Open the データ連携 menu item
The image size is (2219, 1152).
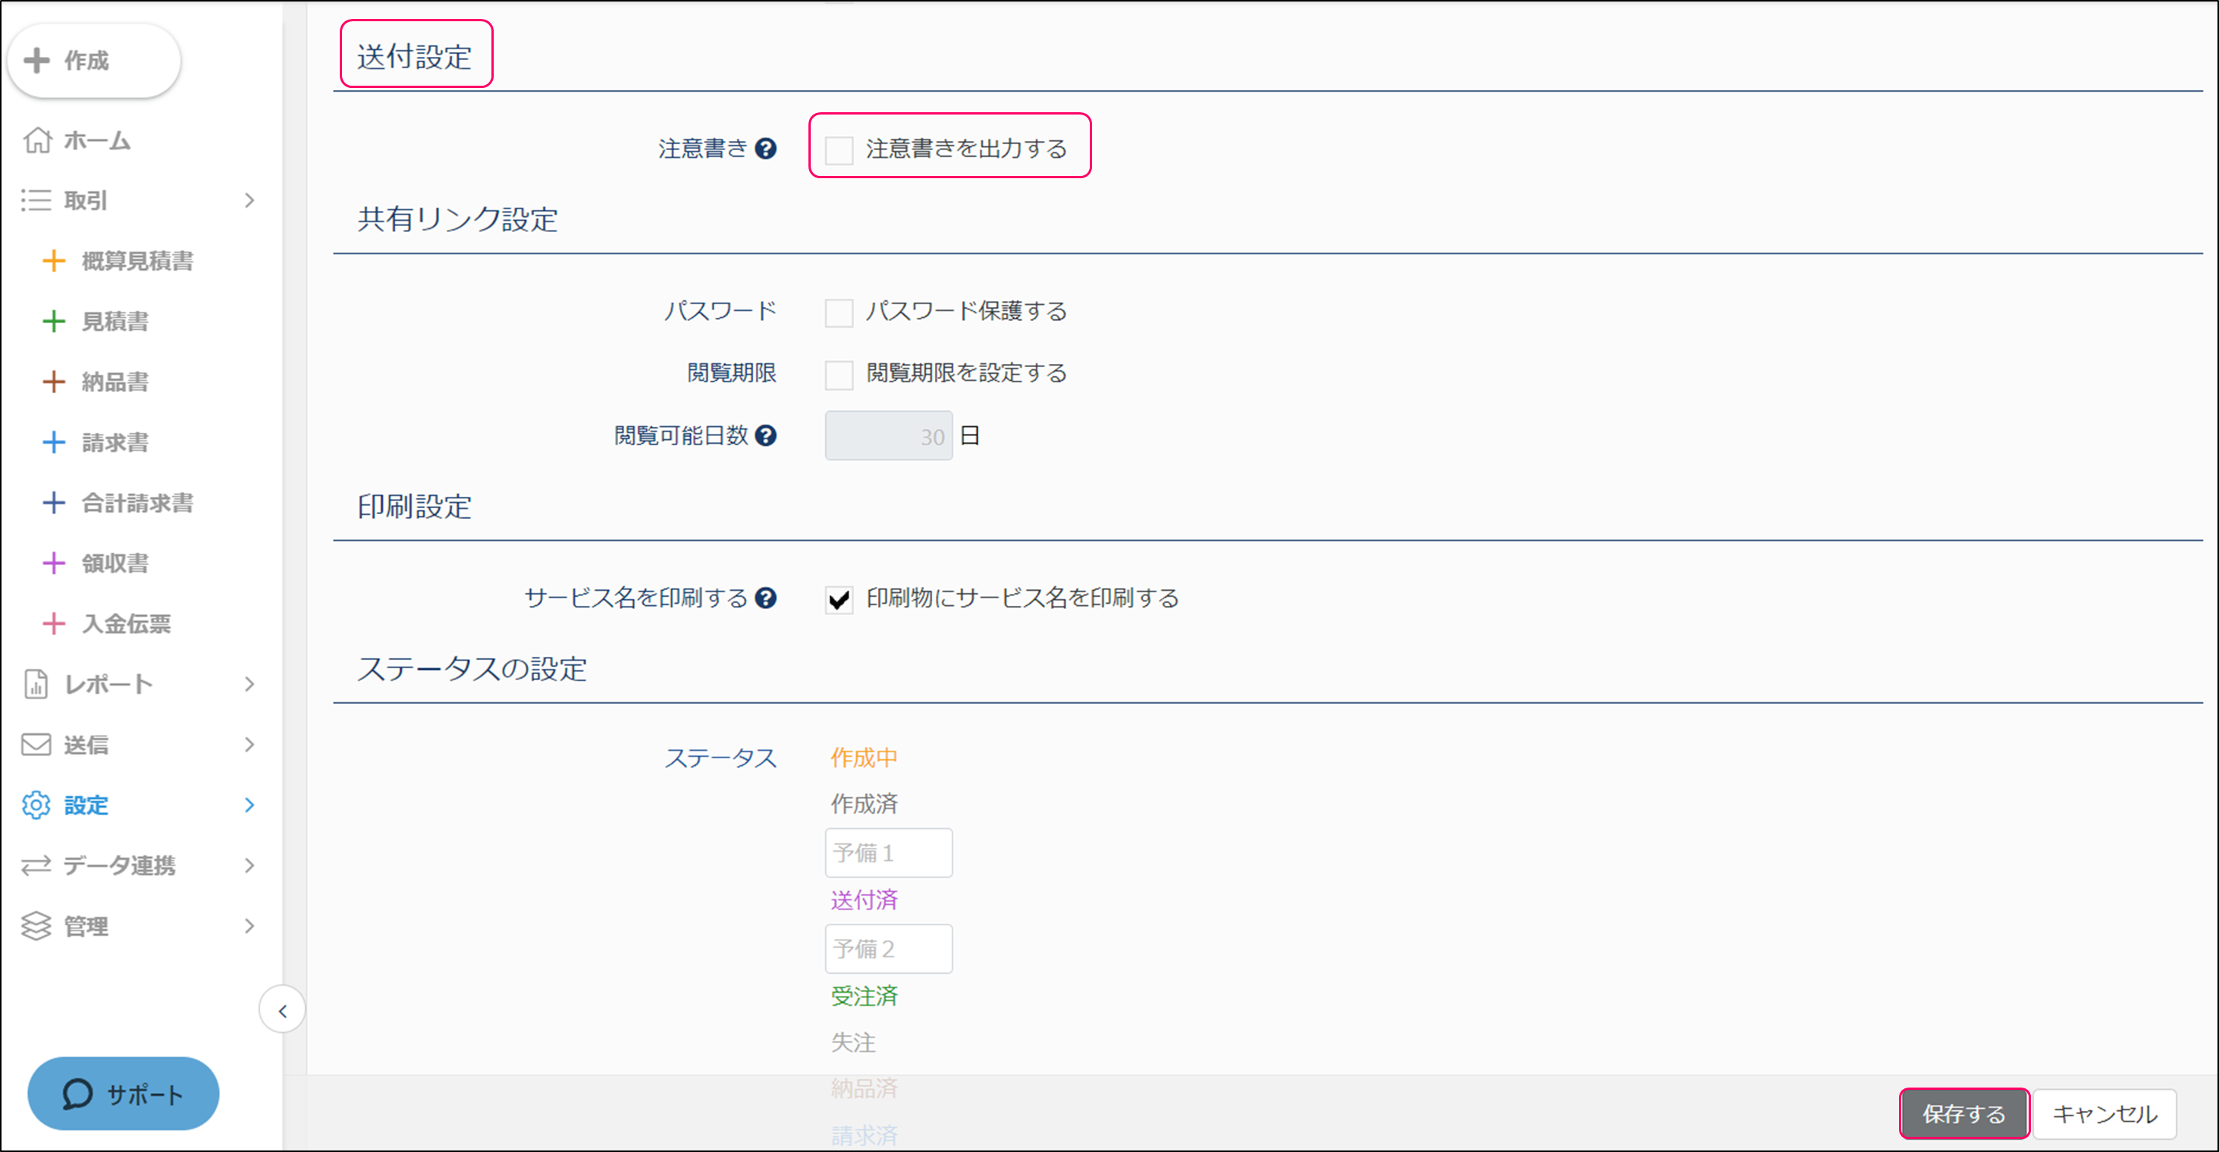119,865
